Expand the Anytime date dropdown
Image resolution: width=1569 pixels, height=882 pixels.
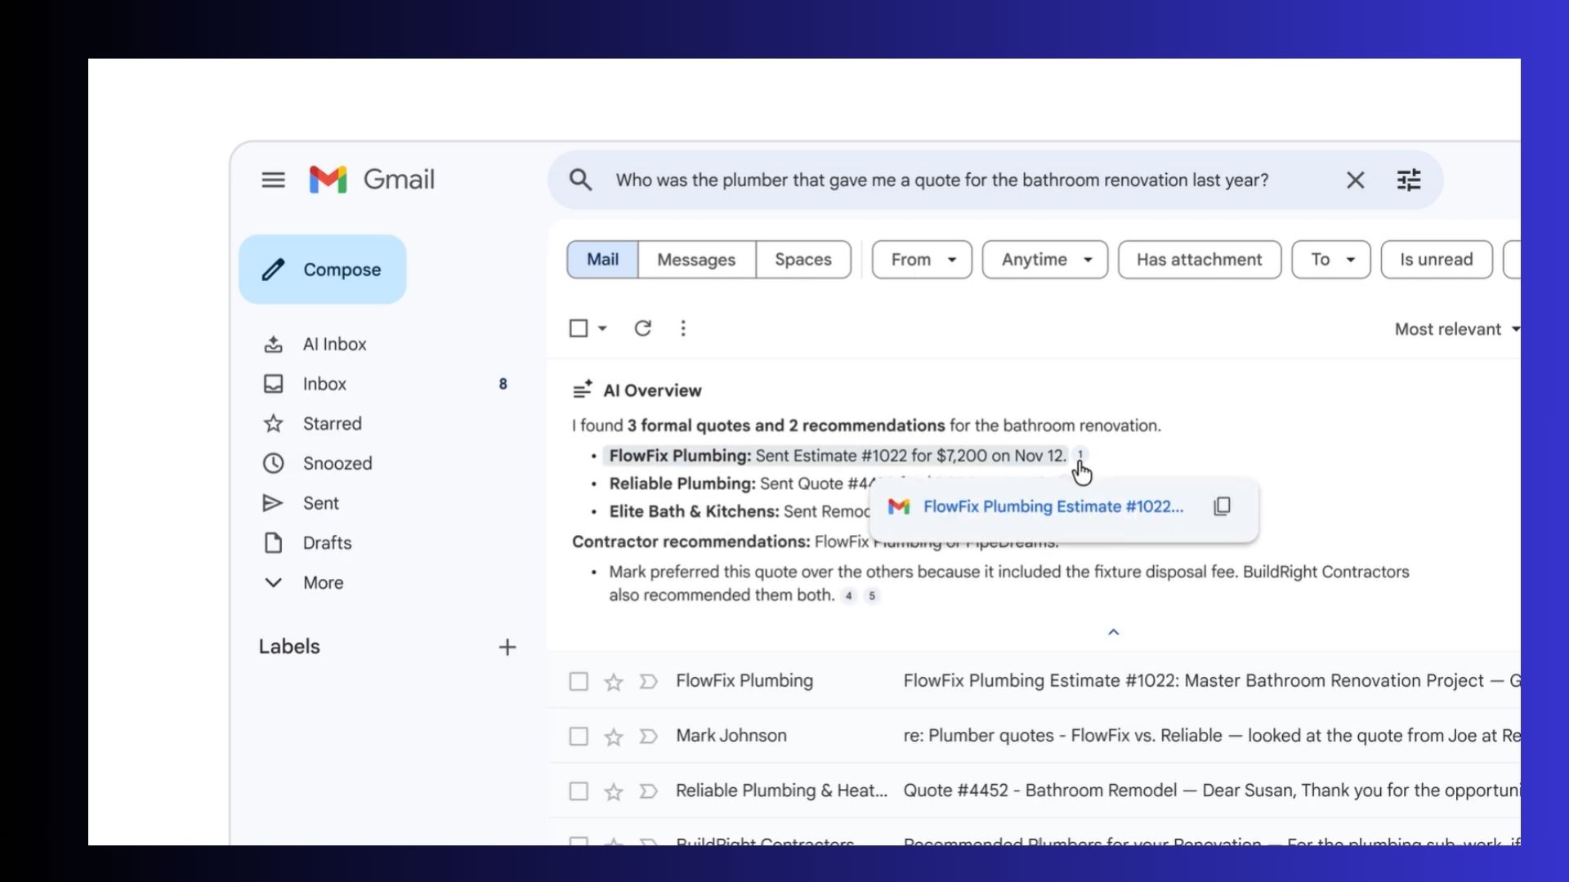pyautogui.click(x=1044, y=260)
